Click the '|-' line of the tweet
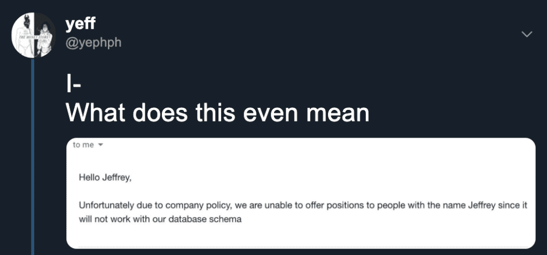Viewport: 547px width, 255px height. click(x=73, y=84)
